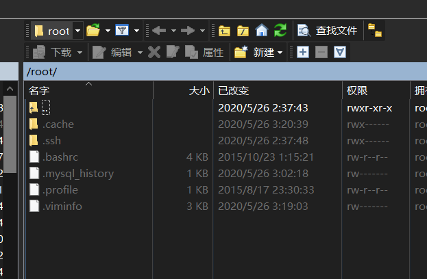Select the .profile file
This screenshot has height=279, width=427.
coord(226,189)
